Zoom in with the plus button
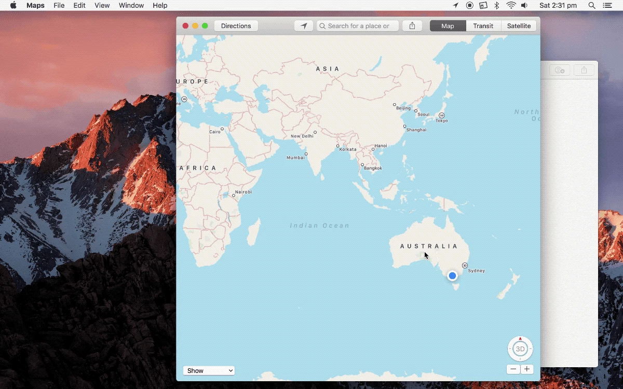The height and width of the screenshot is (389, 623). coord(527,369)
